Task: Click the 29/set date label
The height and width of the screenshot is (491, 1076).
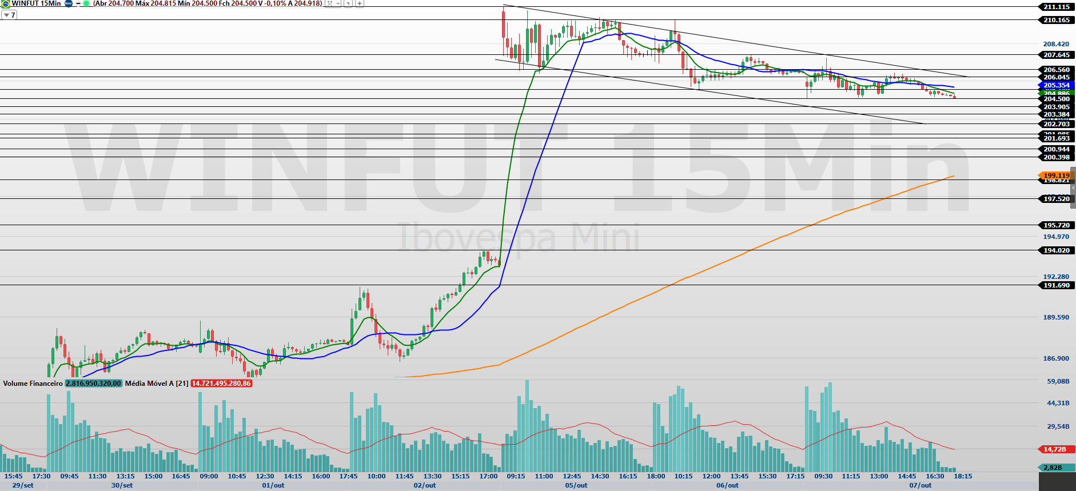Action: click(23, 485)
